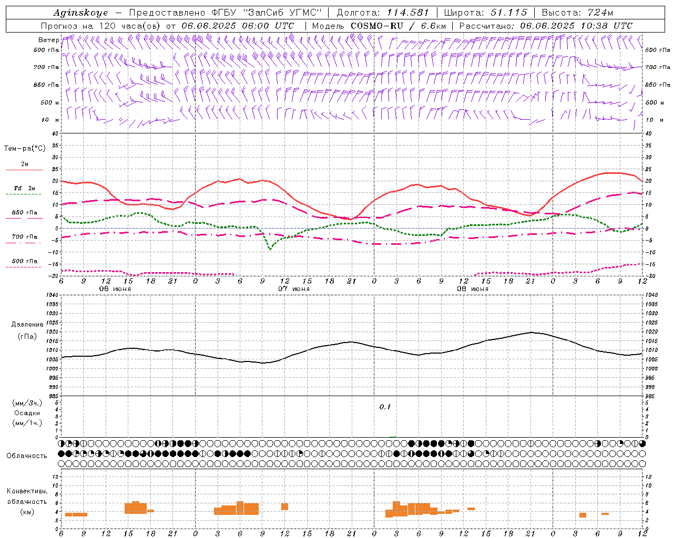The height and width of the screenshot is (538, 673).
Task: Click the '0.1' precipitation value
Action: [385, 407]
